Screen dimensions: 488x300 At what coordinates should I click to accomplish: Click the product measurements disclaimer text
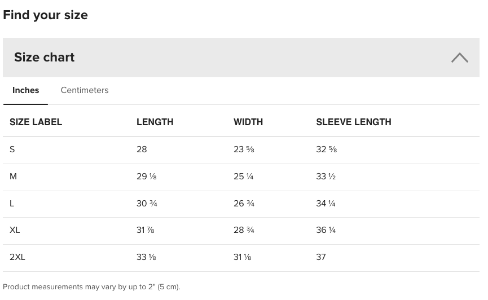coord(92,287)
